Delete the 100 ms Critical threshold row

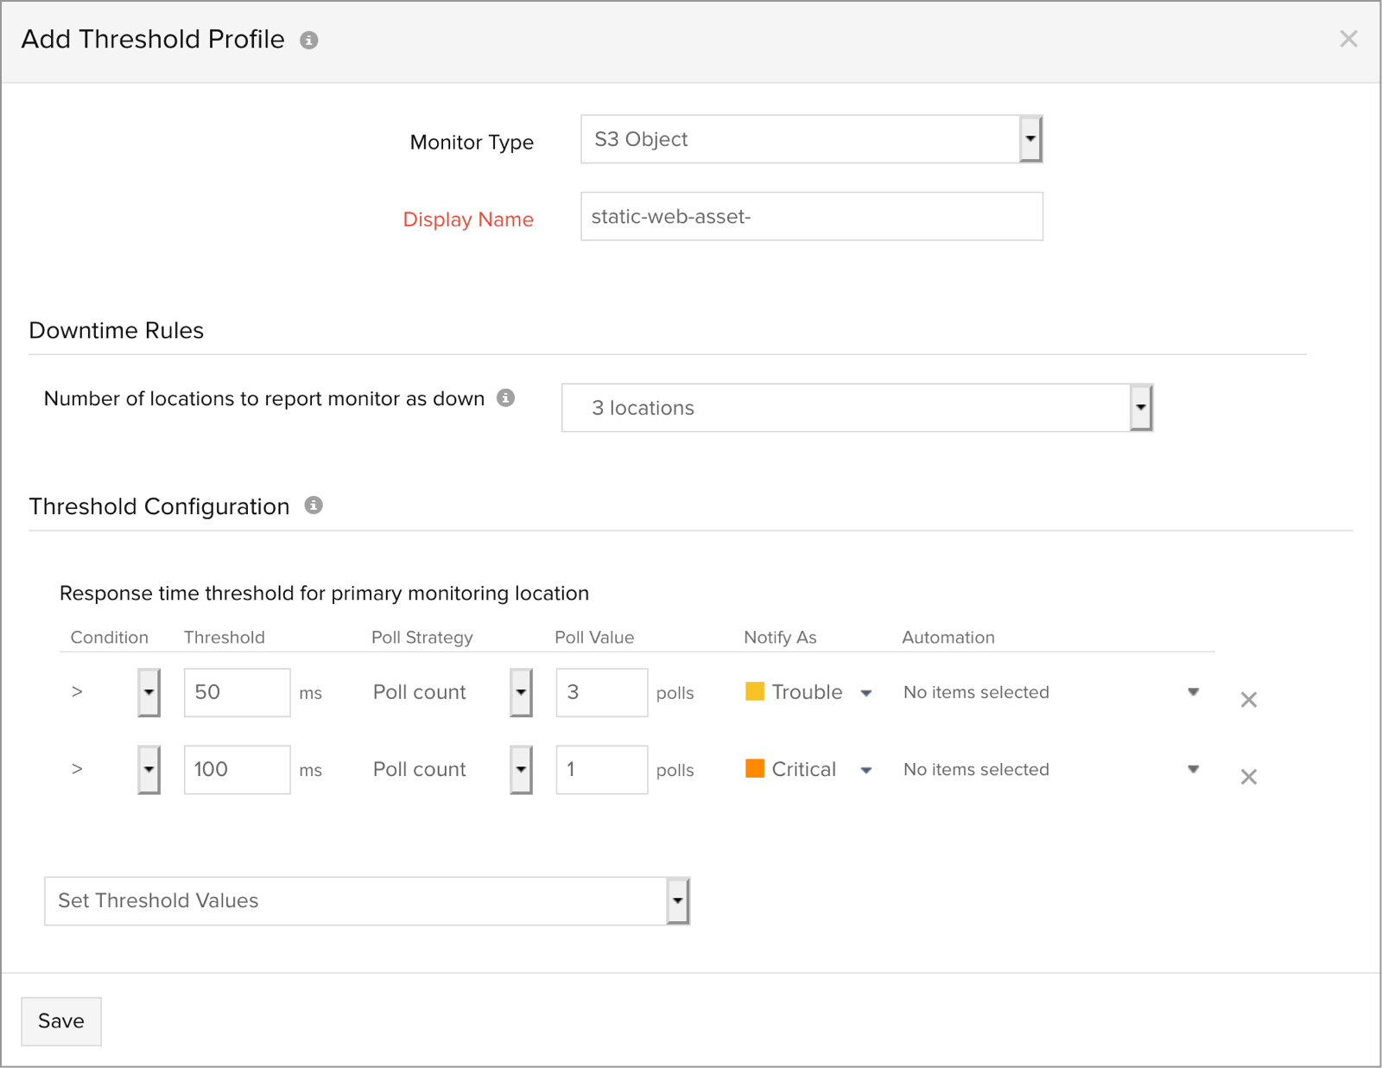point(1248,777)
